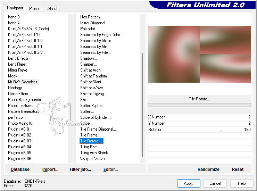Image resolution: width=257 pixels, height=191 pixels.
Task: Adjust the X Number slider
Action: tap(199, 117)
